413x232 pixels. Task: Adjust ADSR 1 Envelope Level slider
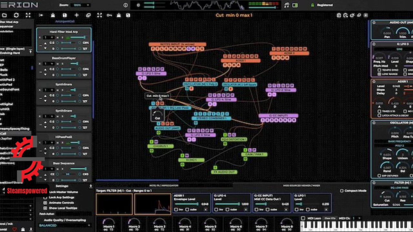click(x=186, y=204)
